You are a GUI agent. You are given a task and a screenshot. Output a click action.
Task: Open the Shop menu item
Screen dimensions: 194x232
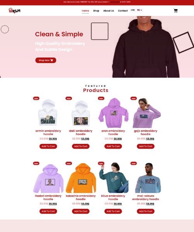coord(96,11)
